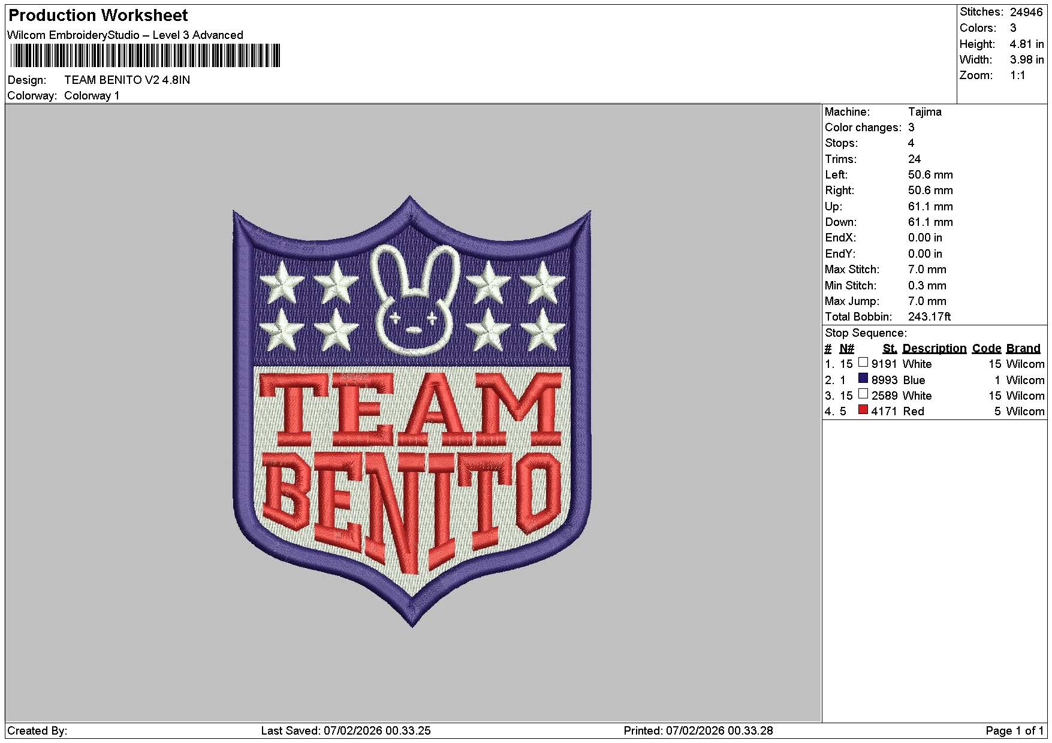1052x743 pixels.
Task: Click the '9191' stitch count in row 1
Action: click(884, 364)
